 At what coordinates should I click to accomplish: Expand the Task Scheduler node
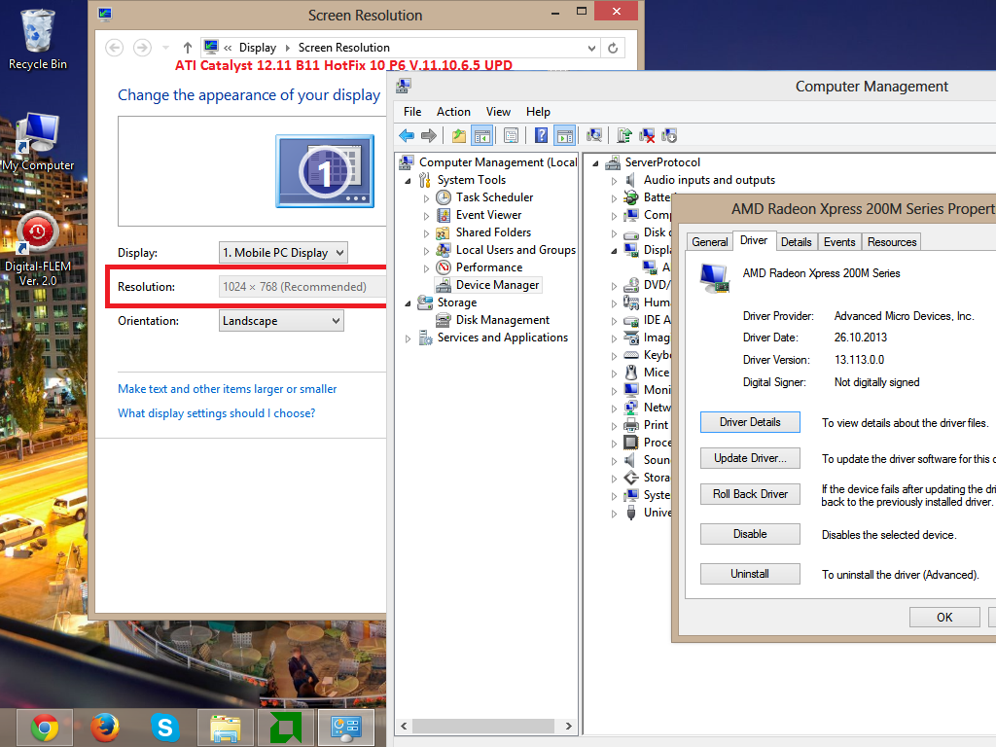click(x=426, y=198)
